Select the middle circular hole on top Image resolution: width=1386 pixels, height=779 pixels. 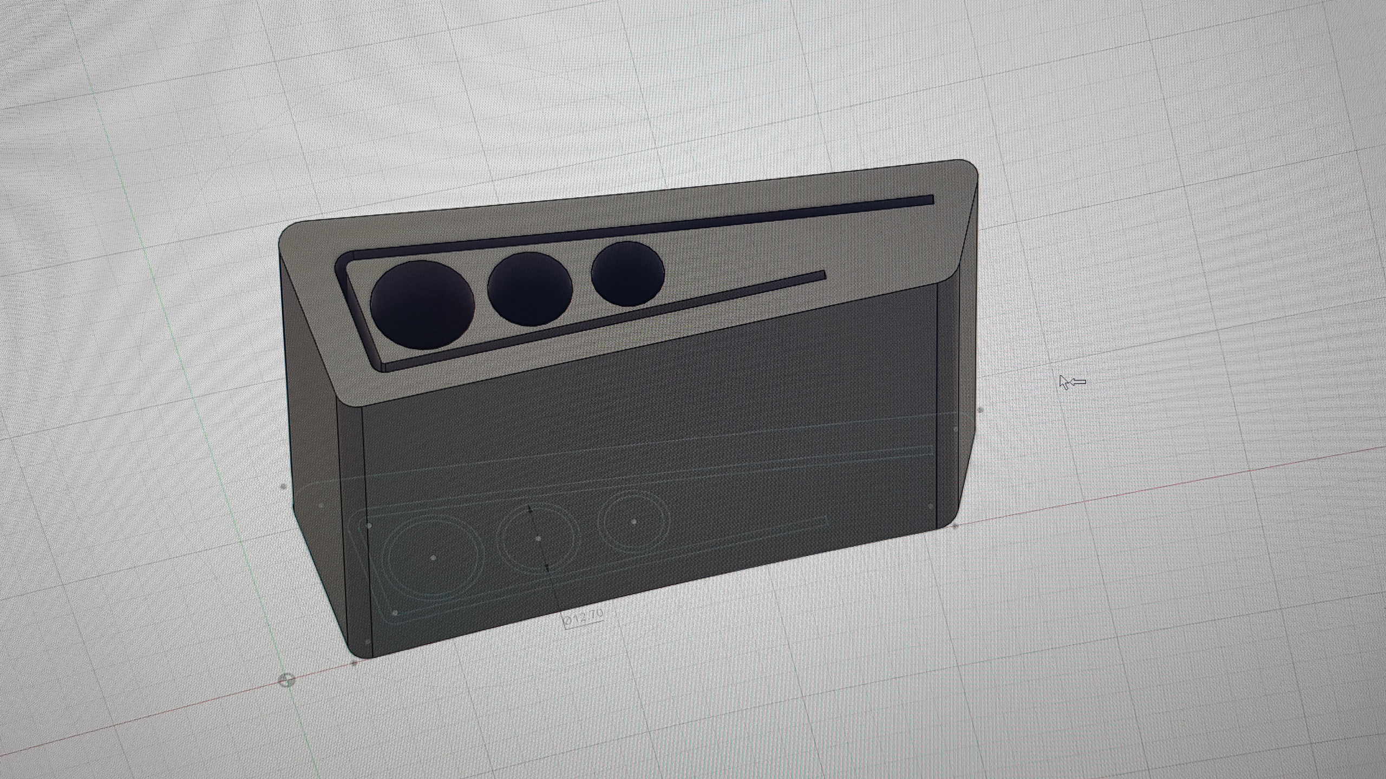click(529, 289)
